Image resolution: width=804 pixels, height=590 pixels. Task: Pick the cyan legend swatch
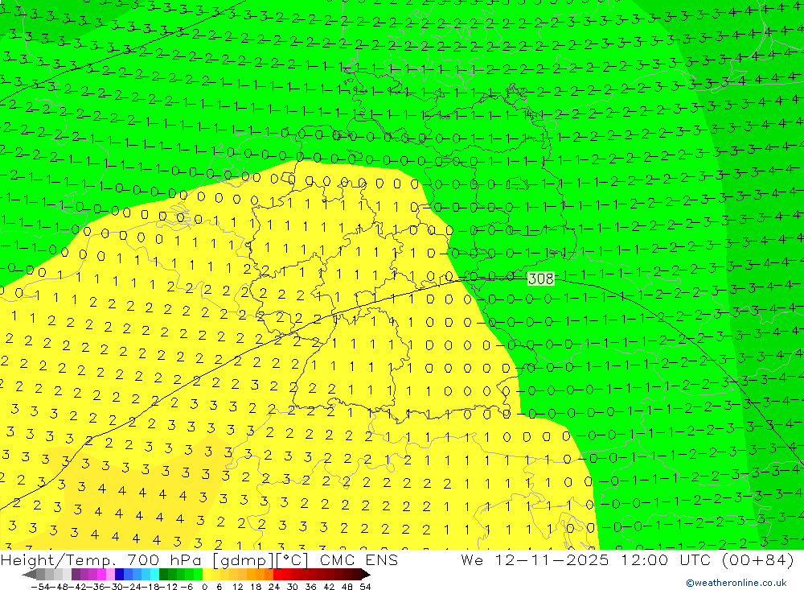pos(154,575)
